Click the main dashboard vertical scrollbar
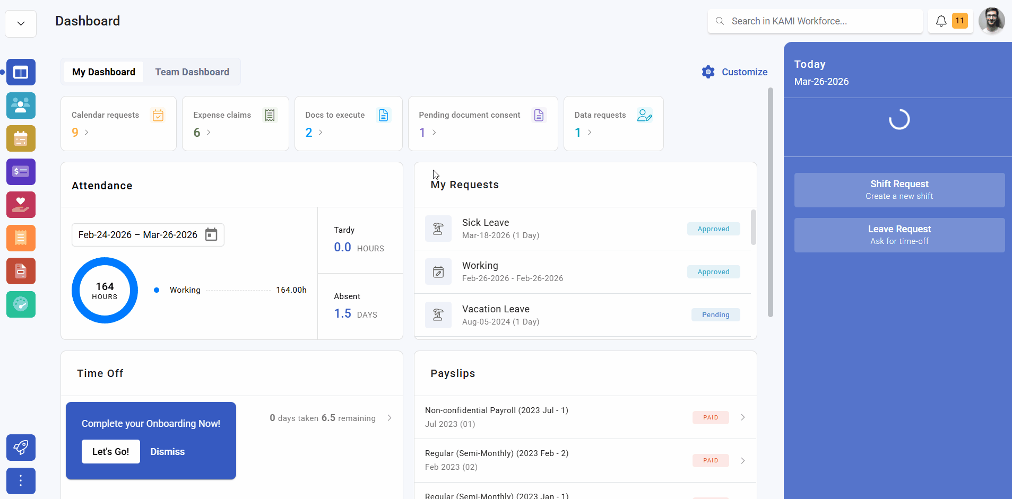1012x499 pixels. click(771, 203)
